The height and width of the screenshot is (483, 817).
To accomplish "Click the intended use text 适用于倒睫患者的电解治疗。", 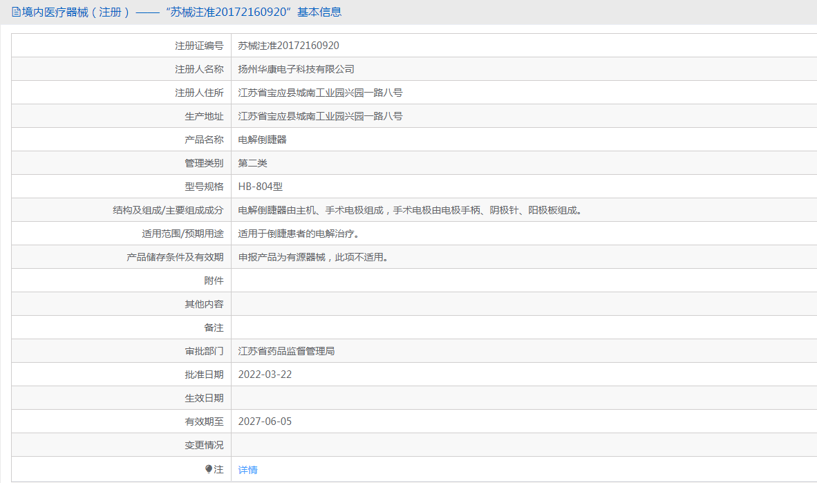I will coord(299,234).
